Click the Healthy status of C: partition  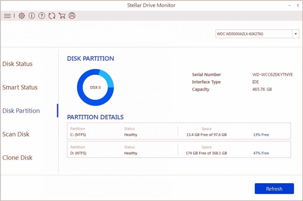131,135
